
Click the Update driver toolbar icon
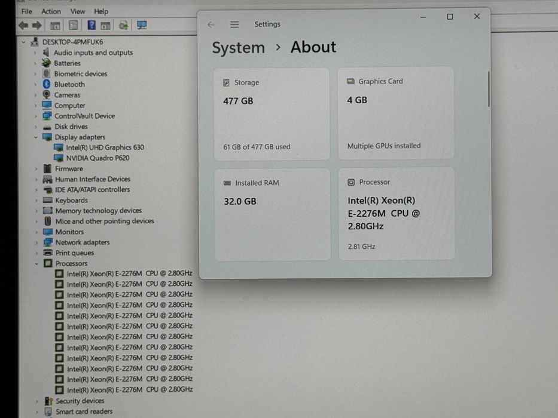coord(123,26)
